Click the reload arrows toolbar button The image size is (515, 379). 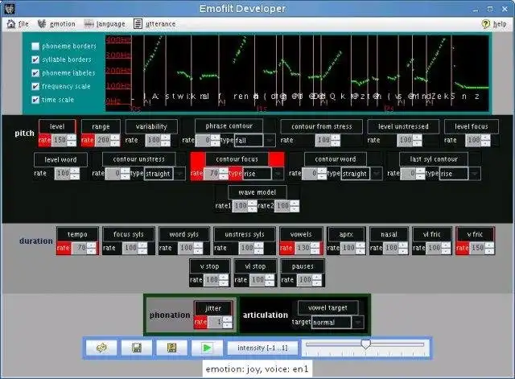[101, 348]
